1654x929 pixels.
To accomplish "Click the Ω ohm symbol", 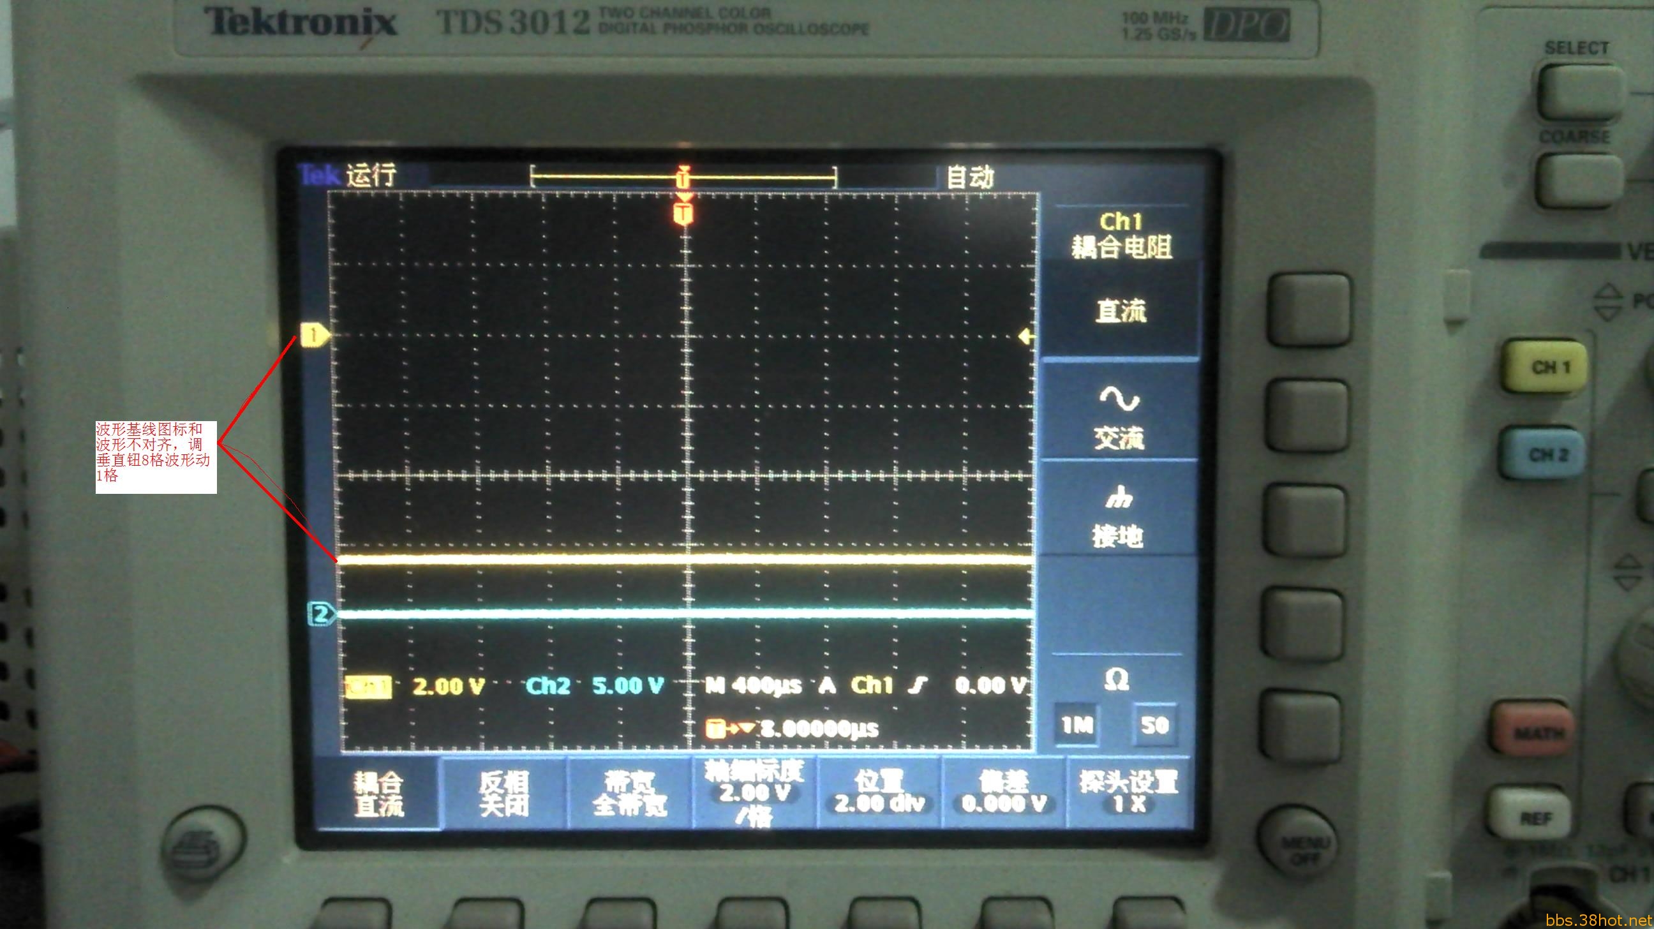I will (1117, 679).
